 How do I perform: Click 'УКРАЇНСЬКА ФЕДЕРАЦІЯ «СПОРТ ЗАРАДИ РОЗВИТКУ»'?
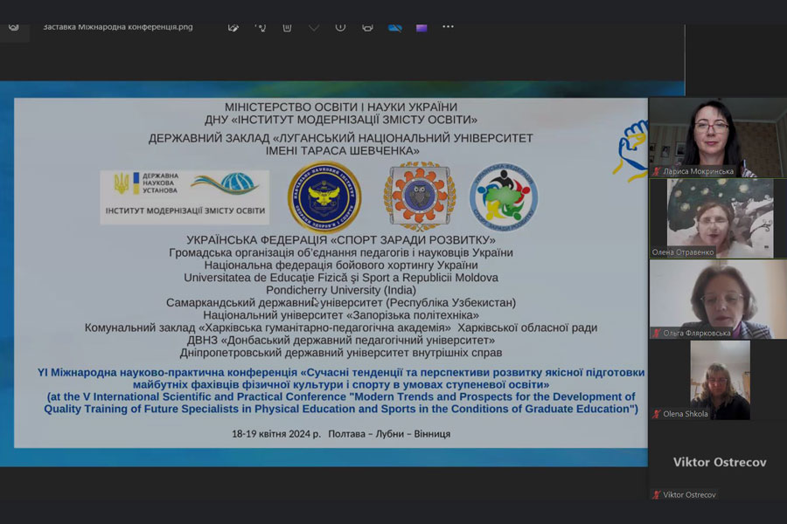click(341, 240)
